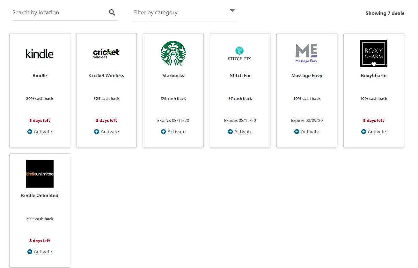Image resolution: width=418 pixels, height=268 pixels.
Task: Type in the Search by location field
Action: (59, 13)
